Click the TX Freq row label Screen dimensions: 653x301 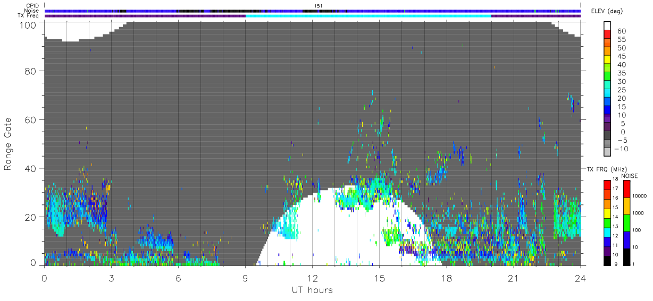pos(28,15)
